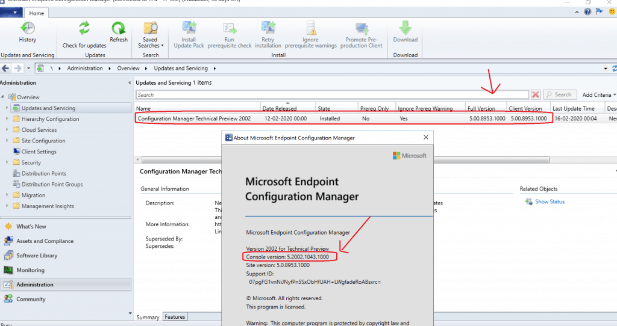This screenshot has height=326, width=617.
Task: Switch to the Summary tab
Action: pos(148,317)
